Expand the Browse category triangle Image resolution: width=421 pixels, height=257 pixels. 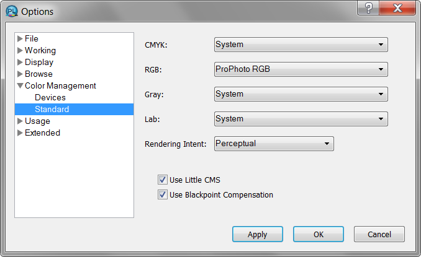[x=20, y=74]
